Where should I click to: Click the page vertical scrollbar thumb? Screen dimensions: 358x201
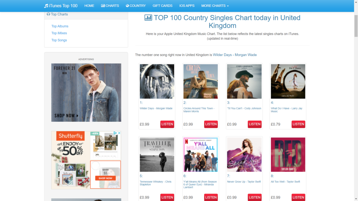point(356,26)
